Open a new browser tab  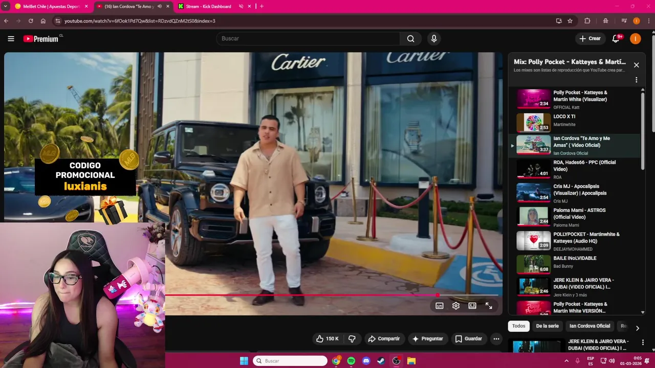point(261,6)
